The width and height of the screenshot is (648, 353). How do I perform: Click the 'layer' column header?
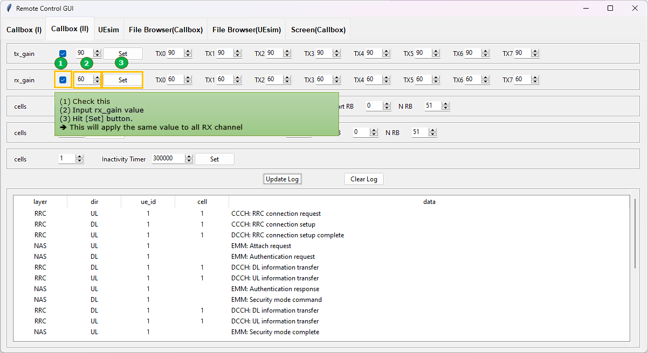pos(40,202)
